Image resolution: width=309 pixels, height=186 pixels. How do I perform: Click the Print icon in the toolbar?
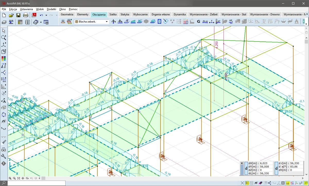click(x=26, y=15)
